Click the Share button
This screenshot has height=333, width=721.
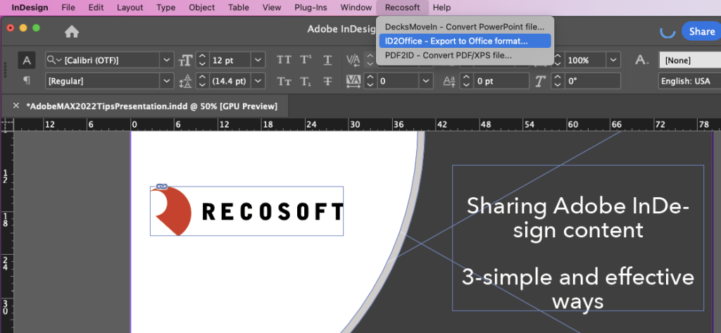701,31
